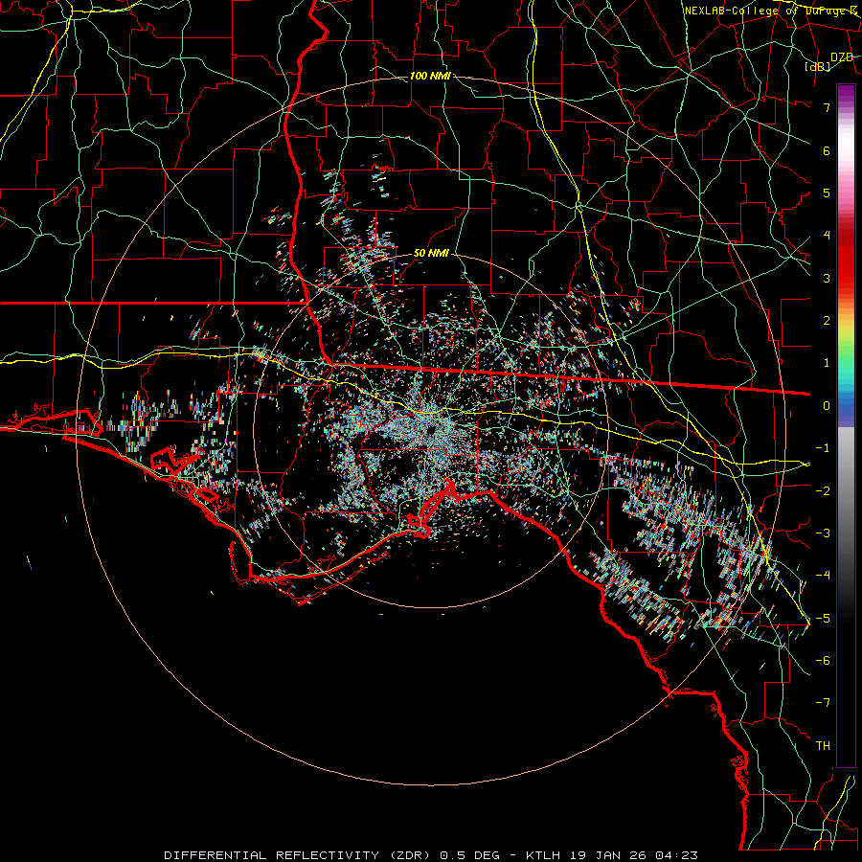Click the "50 NMI" range ring label

(x=431, y=254)
